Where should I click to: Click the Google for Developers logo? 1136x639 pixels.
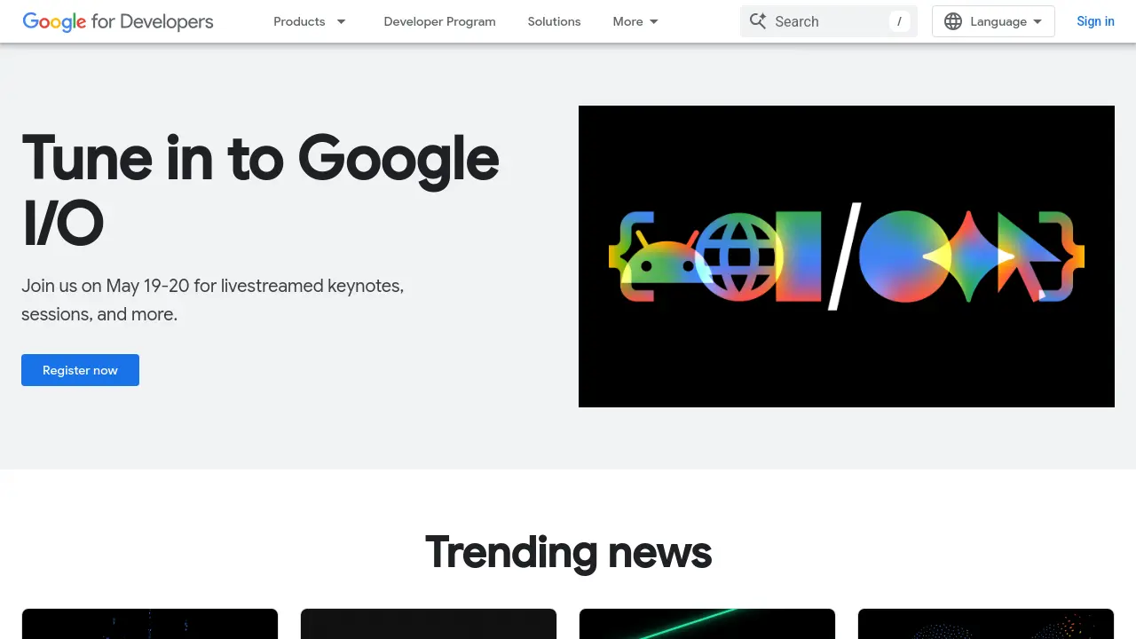pyautogui.click(x=117, y=21)
